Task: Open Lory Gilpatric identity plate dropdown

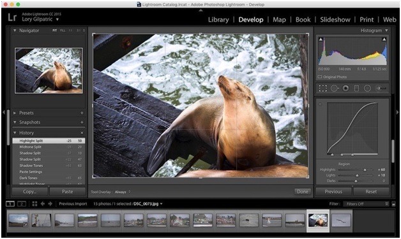Action: pyautogui.click(x=57, y=19)
